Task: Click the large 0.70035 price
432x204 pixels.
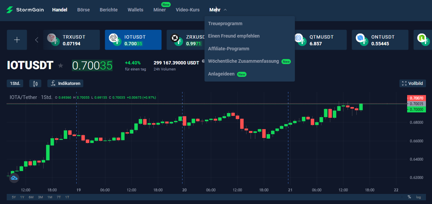Action: [92, 65]
